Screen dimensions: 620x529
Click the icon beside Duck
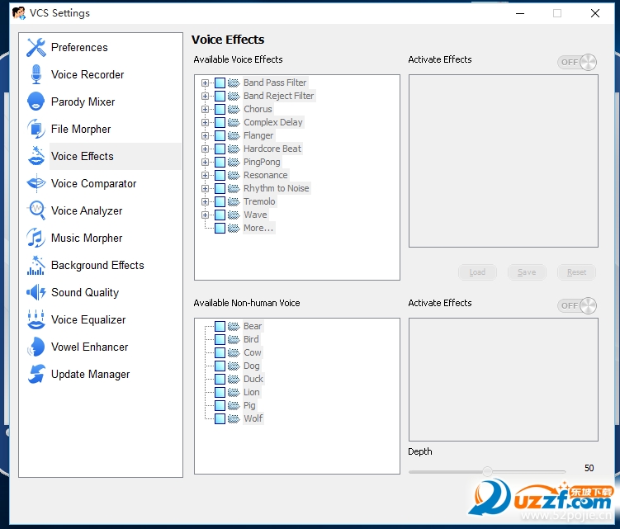pyautogui.click(x=234, y=379)
